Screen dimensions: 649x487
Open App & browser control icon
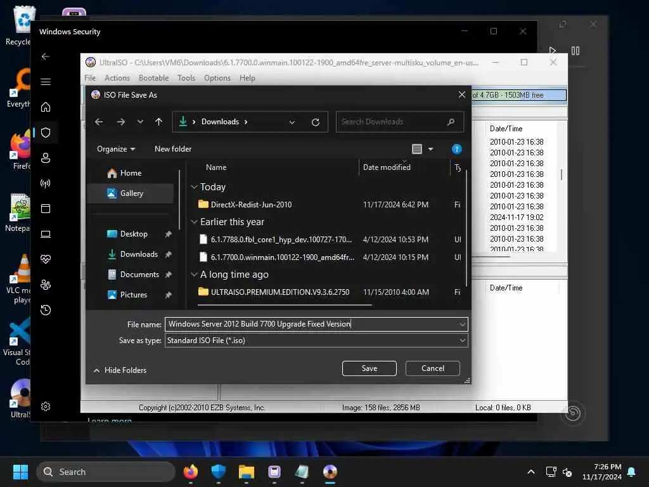coord(46,209)
